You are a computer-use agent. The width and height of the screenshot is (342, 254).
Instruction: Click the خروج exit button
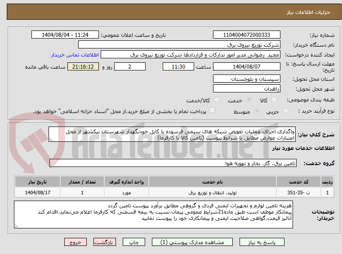76,242
